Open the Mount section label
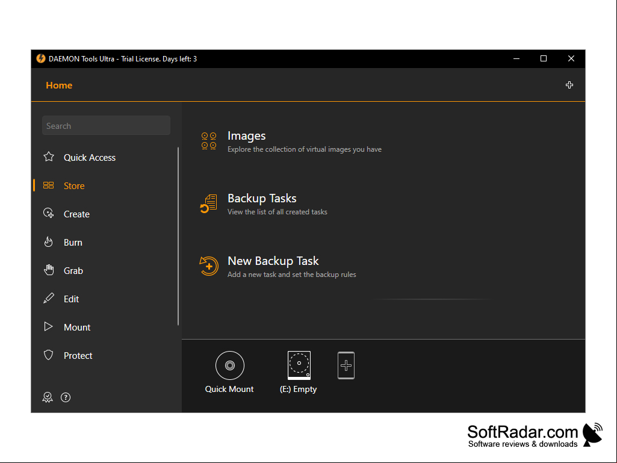The image size is (617, 463). [x=77, y=328]
